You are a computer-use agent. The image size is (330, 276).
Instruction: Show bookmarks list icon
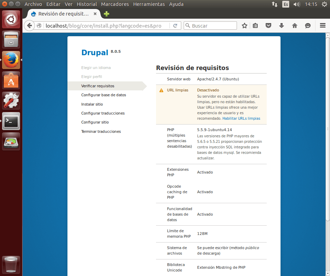click(x=255, y=26)
